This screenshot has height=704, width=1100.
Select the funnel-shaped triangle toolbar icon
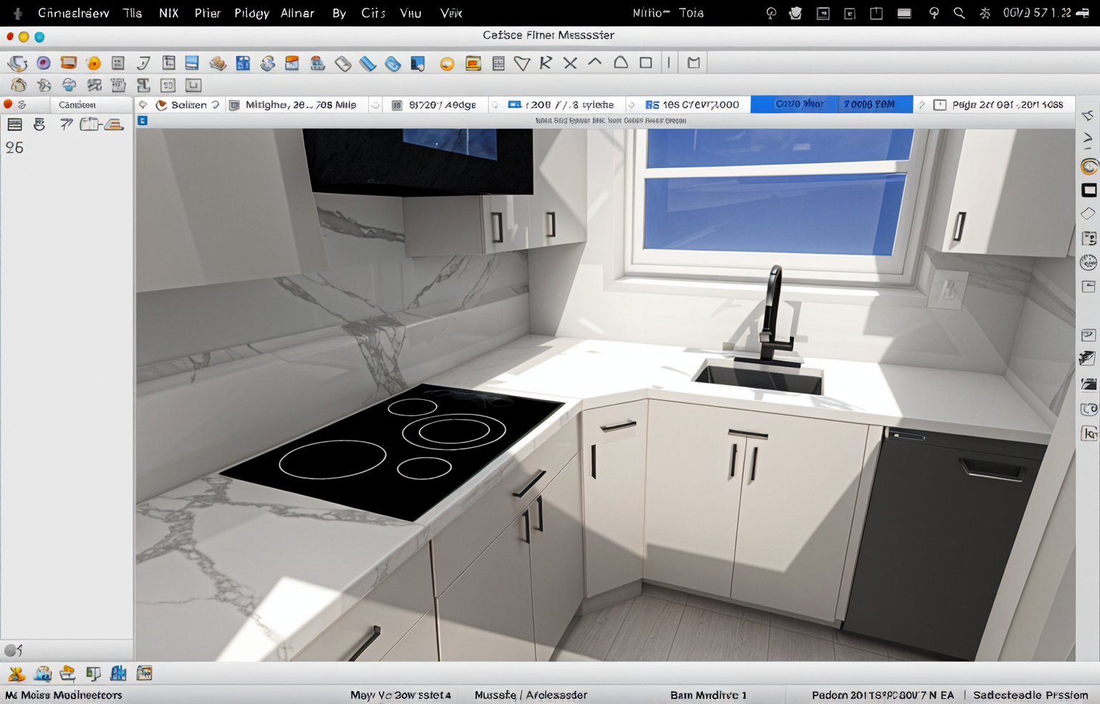pos(522,64)
